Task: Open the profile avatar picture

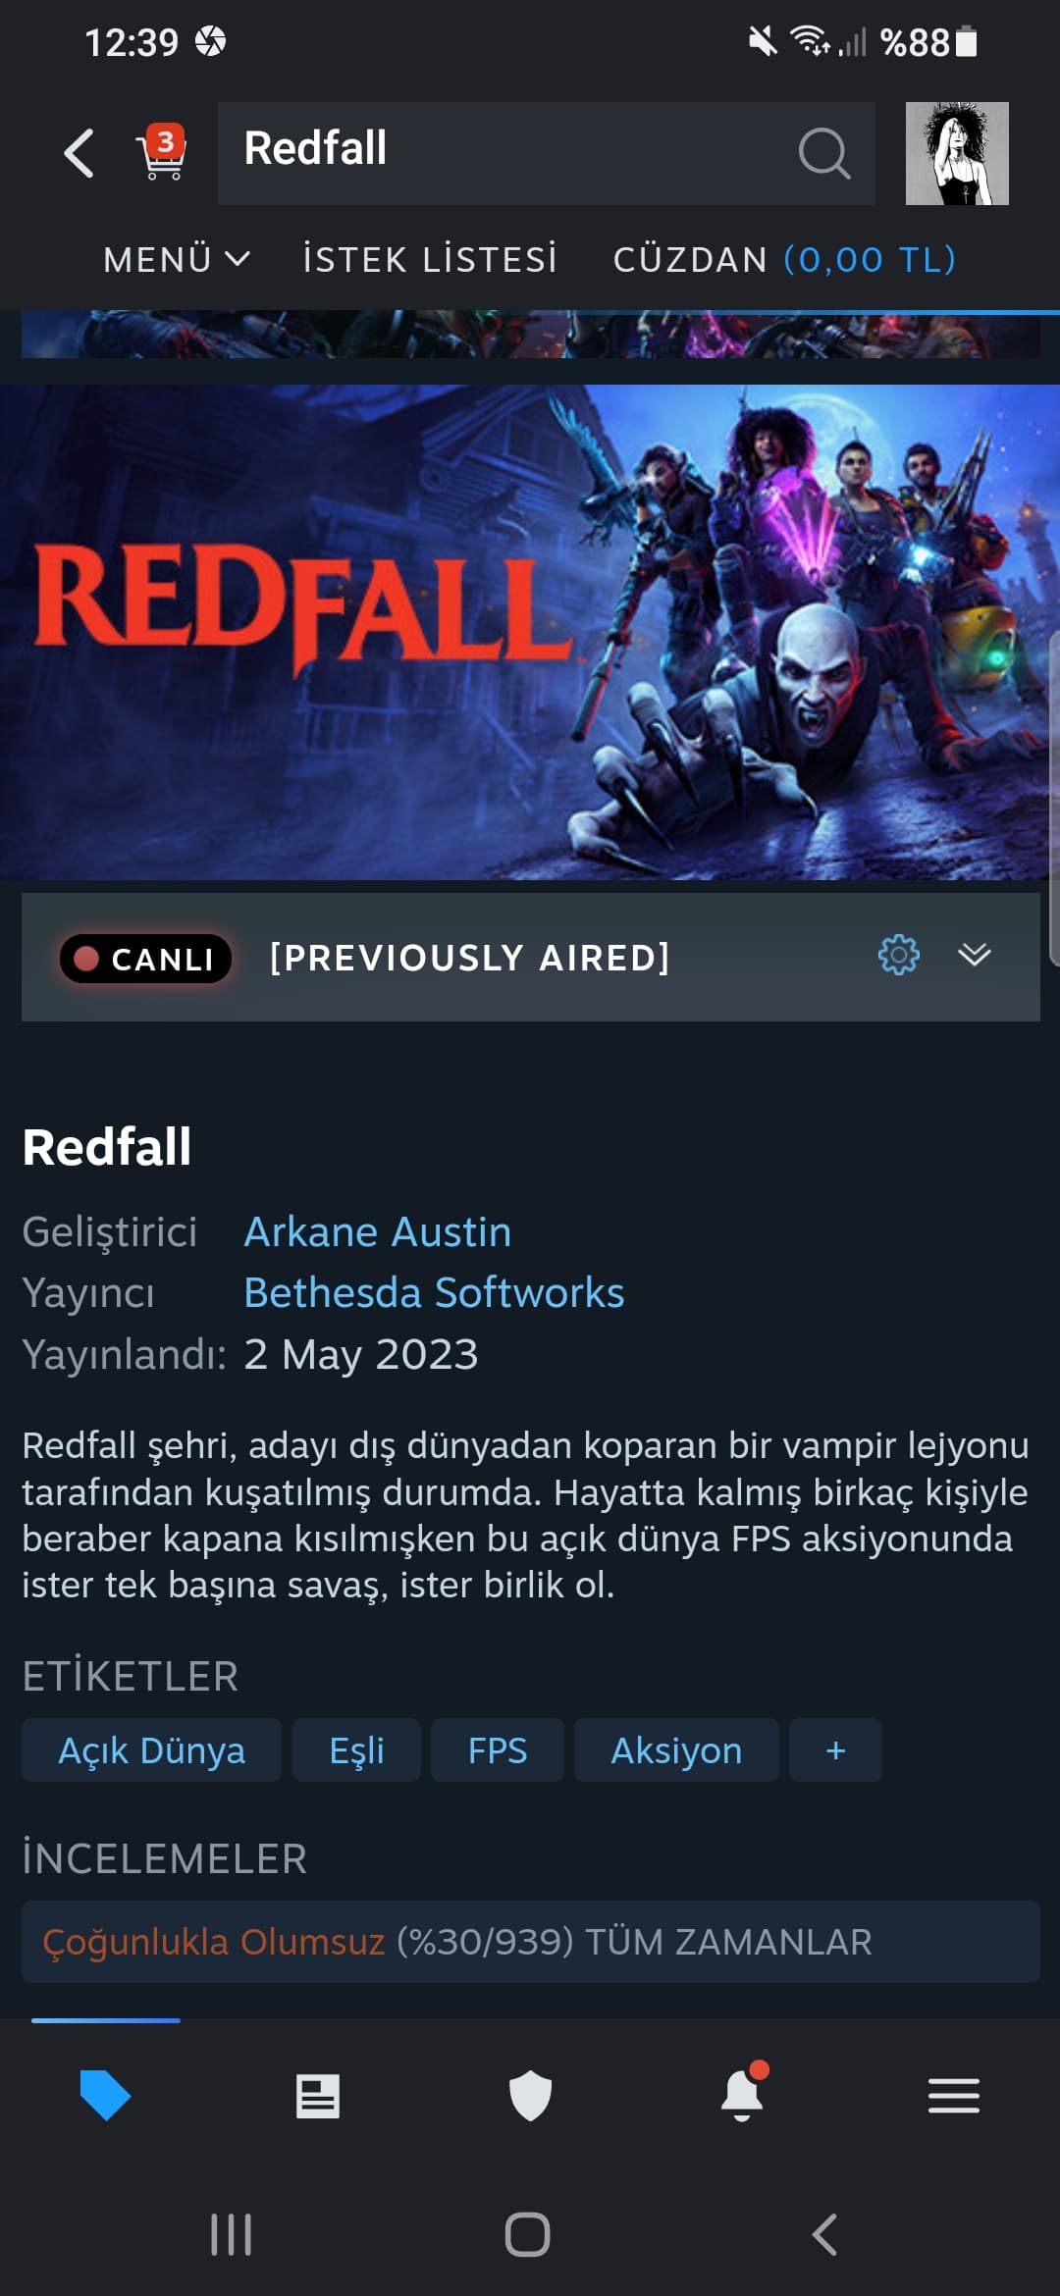Action: (957, 153)
